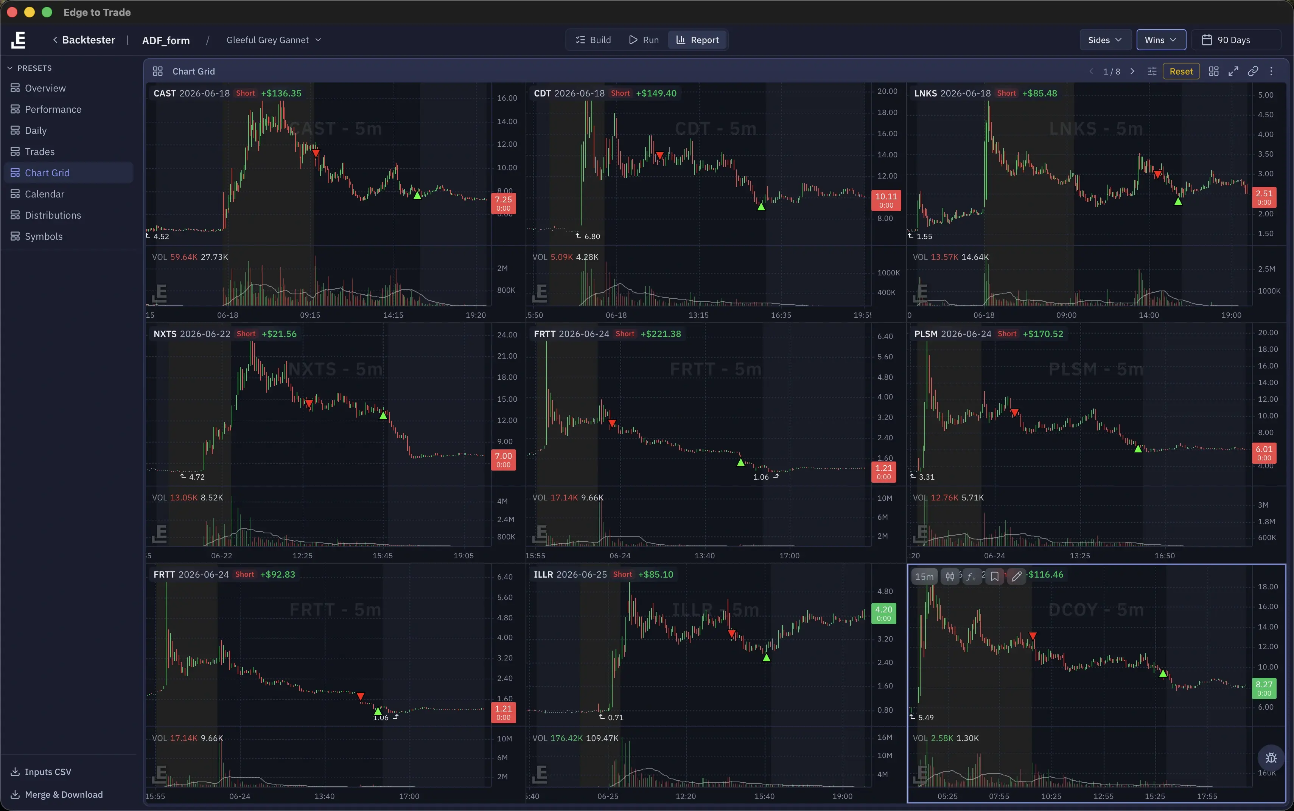Select the LNKS 2026-06-18 chart title
The image size is (1294, 811).
pos(952,93)
